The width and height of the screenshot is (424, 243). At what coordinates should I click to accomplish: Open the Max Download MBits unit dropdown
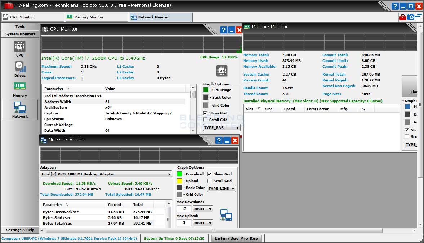click(203, 209)
